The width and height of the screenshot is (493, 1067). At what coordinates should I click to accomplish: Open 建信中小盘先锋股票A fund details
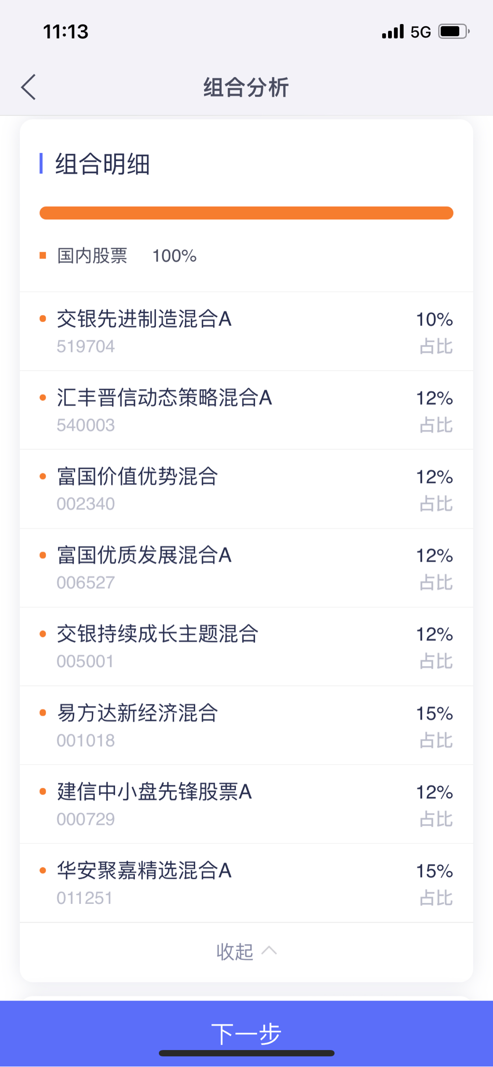tap(154, 792)
